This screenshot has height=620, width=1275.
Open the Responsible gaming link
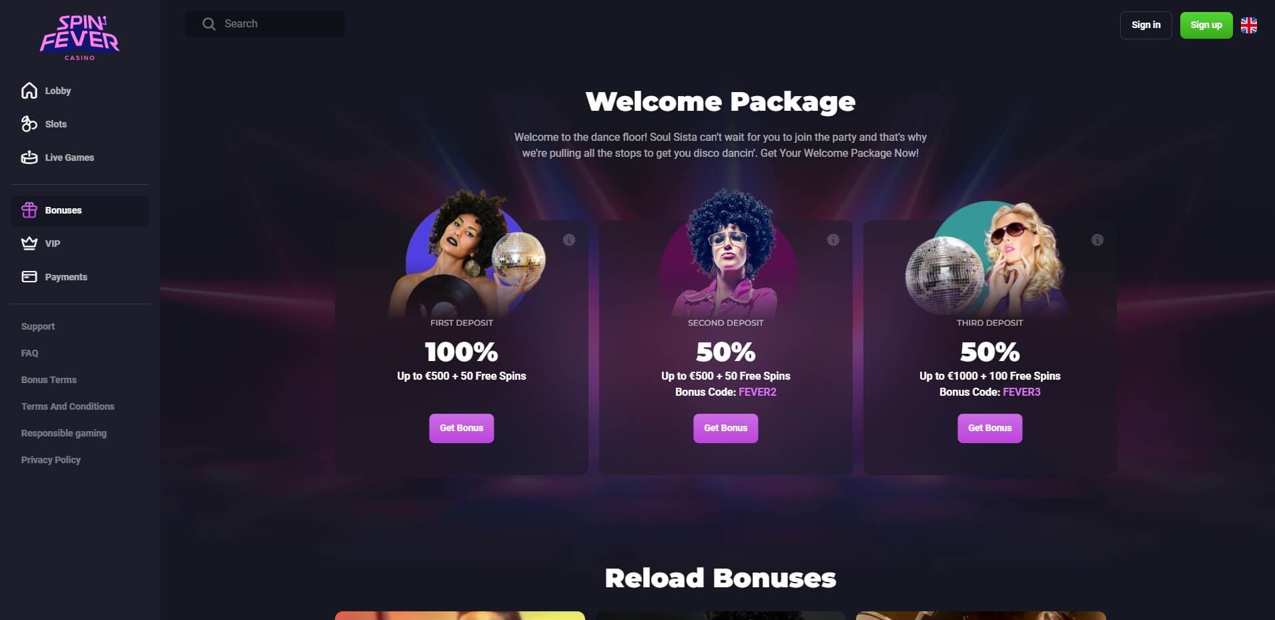[64, 433]
